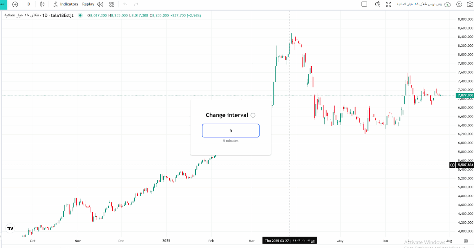Open the Indicators dialog
The width and height of the screenshot is (474, 248).
click(x=65, y=4)
